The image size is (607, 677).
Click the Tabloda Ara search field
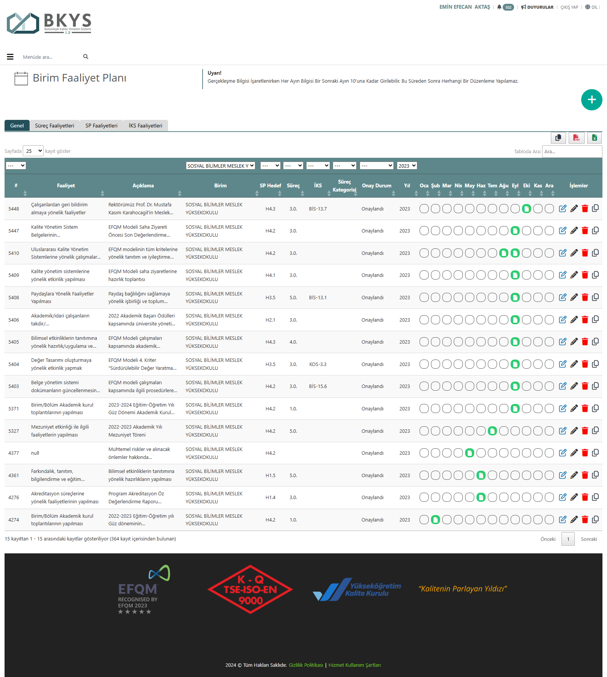tap(572, 151)
